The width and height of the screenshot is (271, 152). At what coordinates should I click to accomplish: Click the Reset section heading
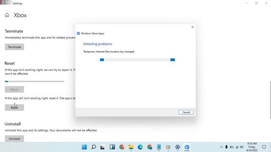pos(9,63)
